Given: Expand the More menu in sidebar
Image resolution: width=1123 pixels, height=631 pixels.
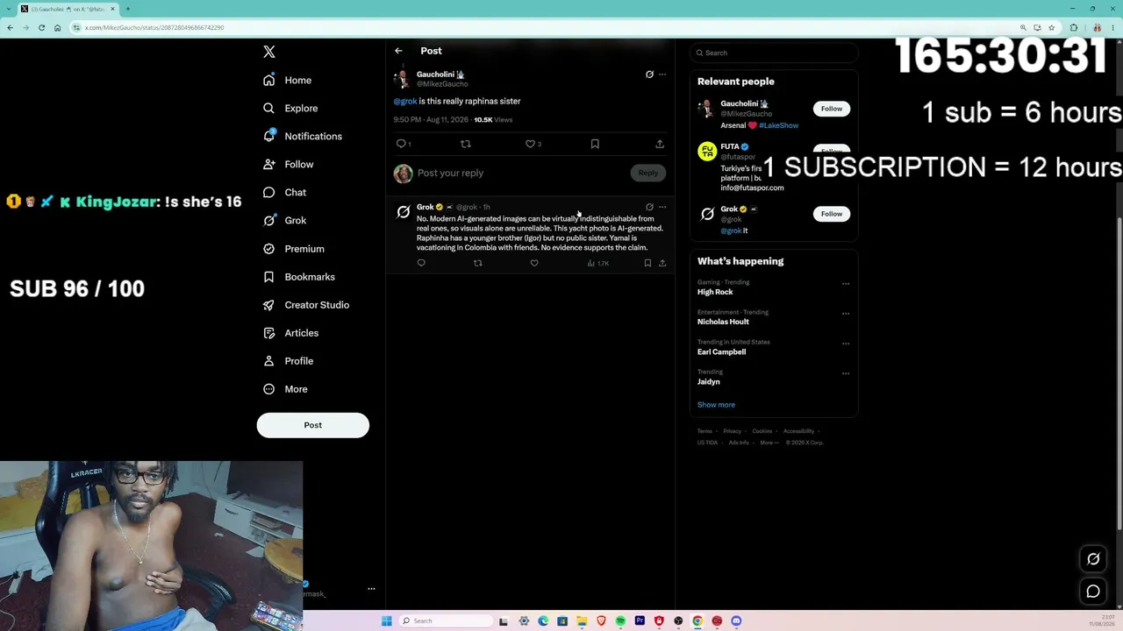Looking at the screenshot, I should pos(286,389).
